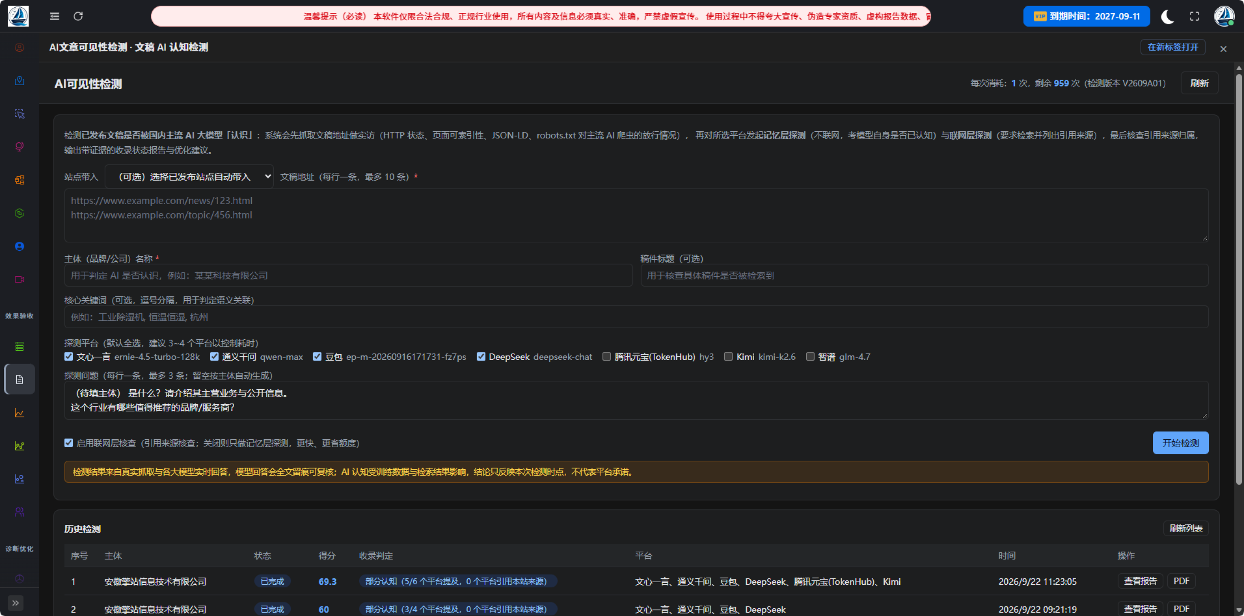
Task: Open the user avatar menu
Action: click(x=1224, y=16)
